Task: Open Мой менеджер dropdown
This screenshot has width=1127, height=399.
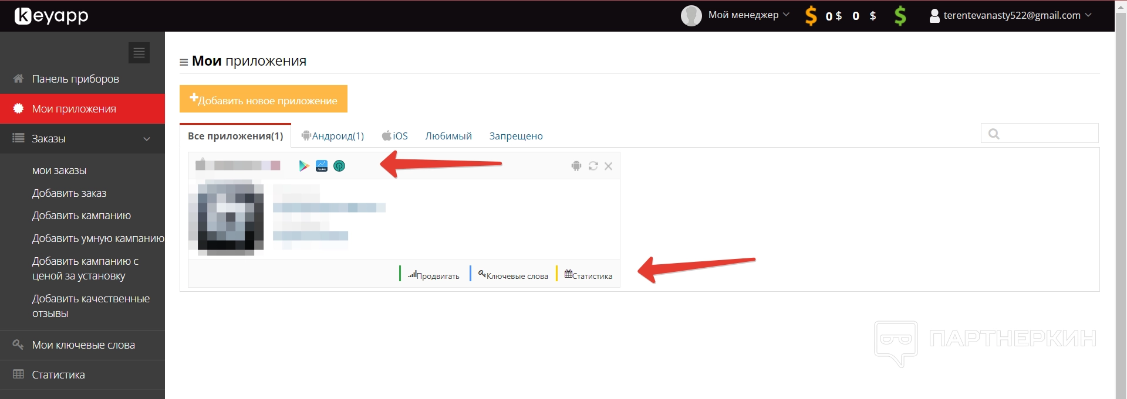Action: pyautogui.click(x=749, y=15)
